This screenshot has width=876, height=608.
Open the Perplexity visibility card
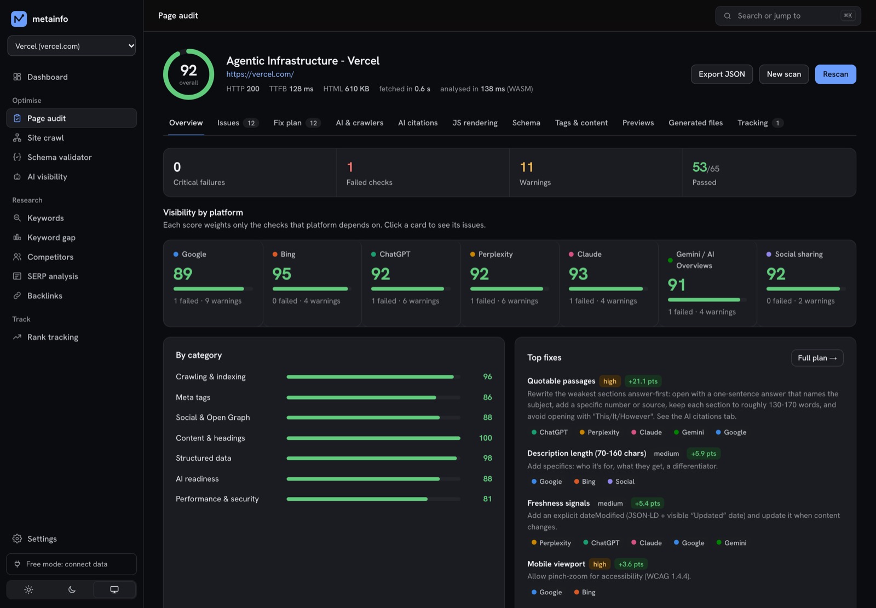point(510,283)
